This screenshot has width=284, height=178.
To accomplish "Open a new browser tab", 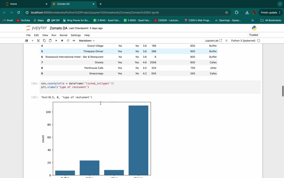I will pos(101,4).
